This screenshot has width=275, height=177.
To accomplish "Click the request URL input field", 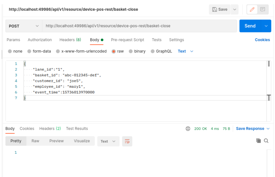I will [139, 26].
